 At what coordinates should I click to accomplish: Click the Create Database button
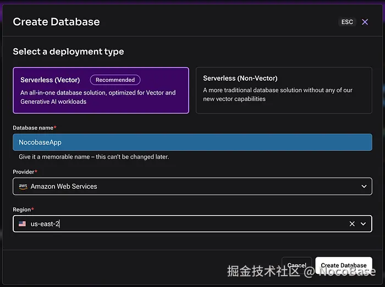(x=343, y=266)
